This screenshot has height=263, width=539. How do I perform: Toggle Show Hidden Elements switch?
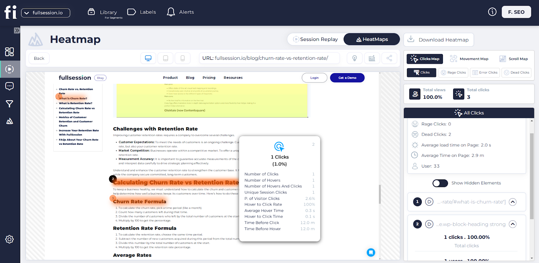click(x=440, y=183)
